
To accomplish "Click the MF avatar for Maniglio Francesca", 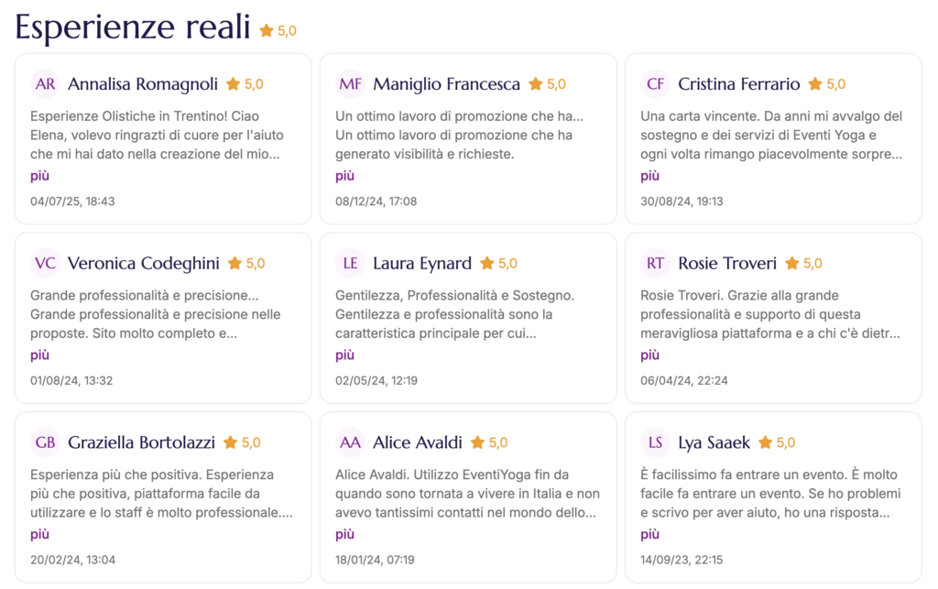I will pyautogui.click(x=351, y=84).
